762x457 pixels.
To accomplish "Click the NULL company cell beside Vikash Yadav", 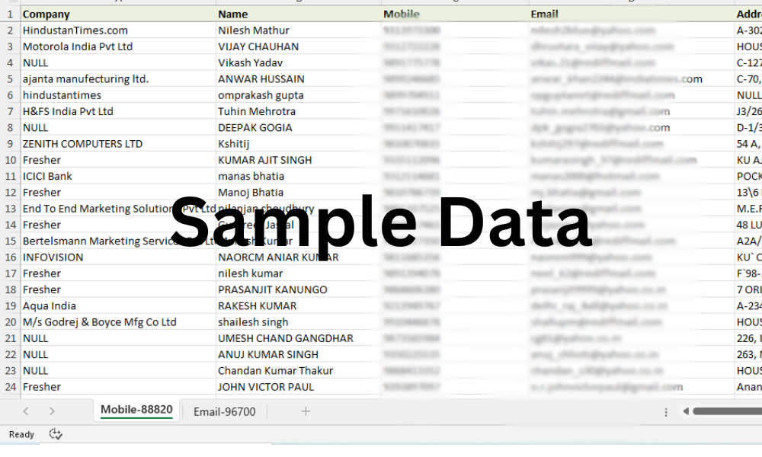I will click(x=118, y=62).
